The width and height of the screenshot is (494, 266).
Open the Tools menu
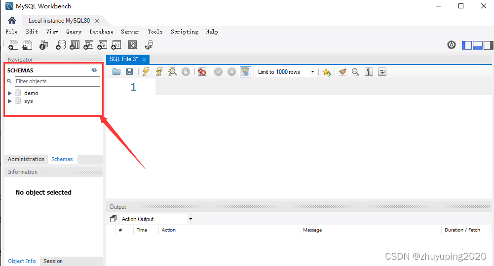click(x=155, y=32)
